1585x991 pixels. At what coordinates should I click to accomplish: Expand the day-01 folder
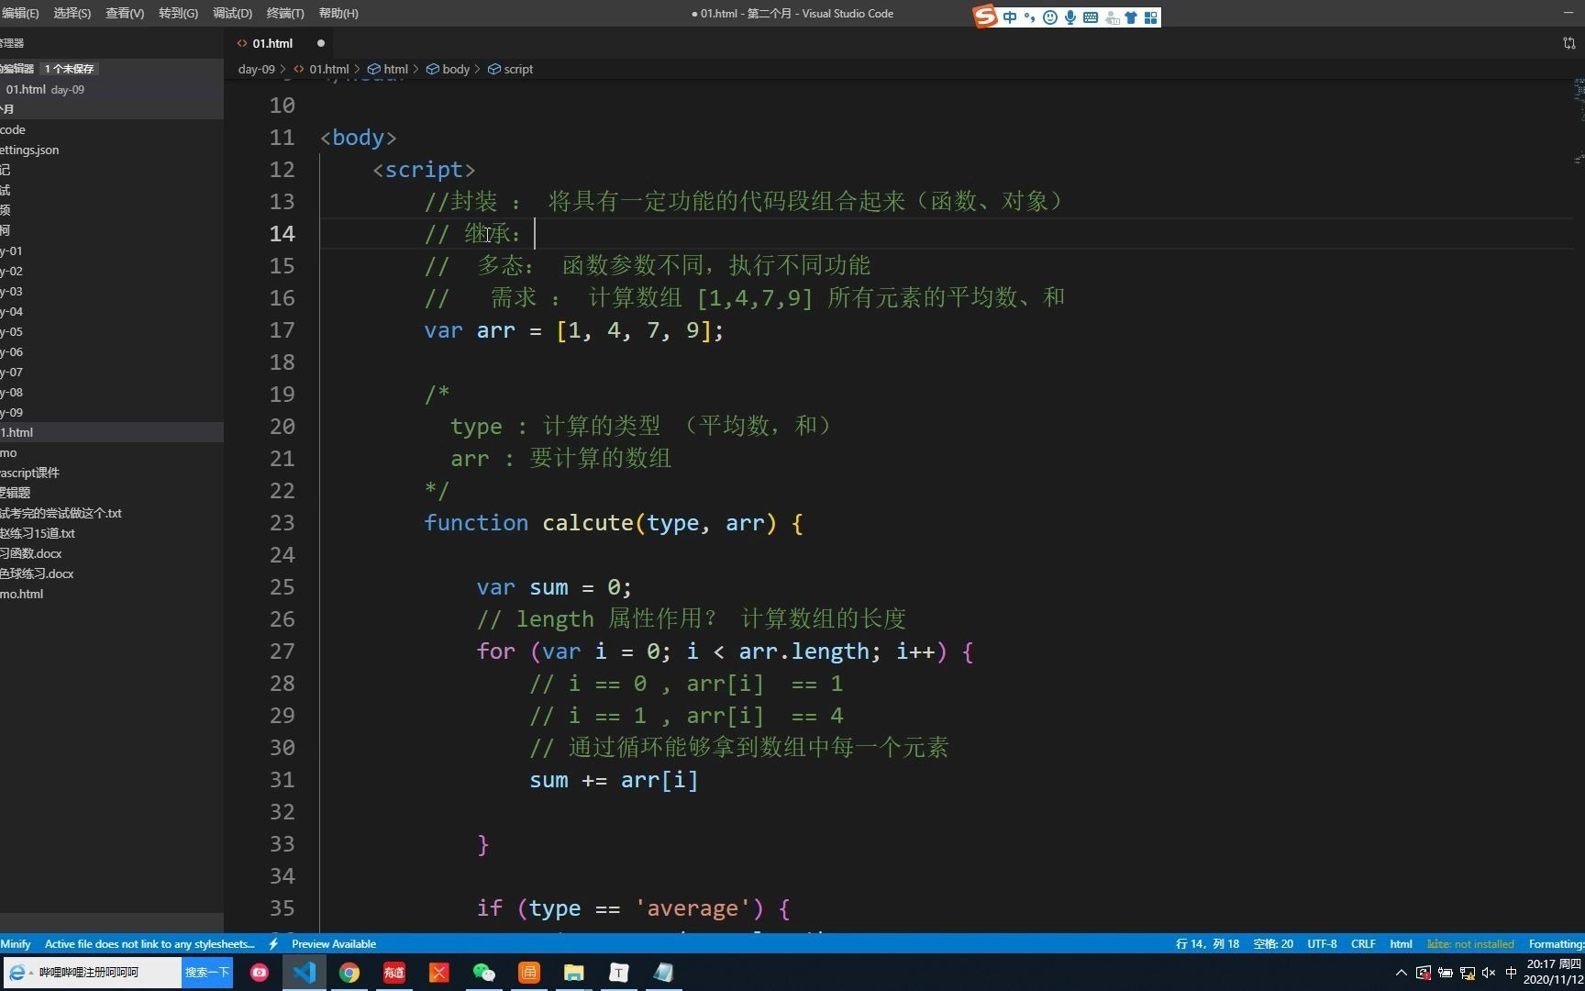point(112,251)
